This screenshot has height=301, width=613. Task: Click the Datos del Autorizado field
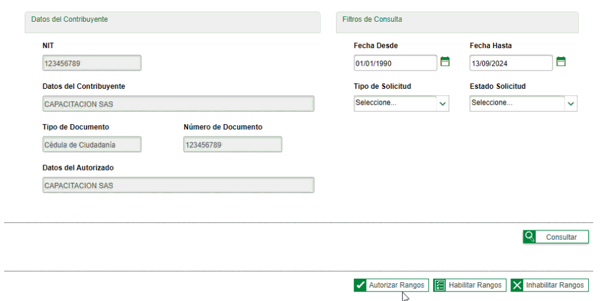(x=178, y=186)
